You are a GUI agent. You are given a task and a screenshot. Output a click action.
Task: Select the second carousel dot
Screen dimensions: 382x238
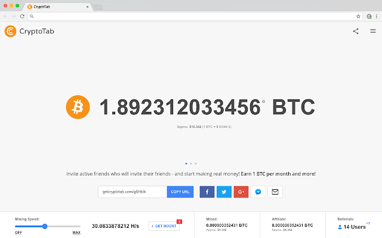click(191, 164)
